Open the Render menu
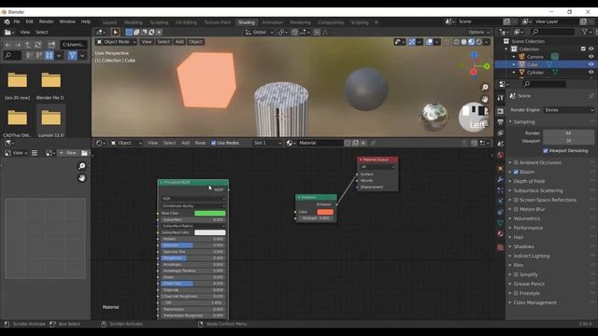The image size is (598, 336). [x=46, y=21]
